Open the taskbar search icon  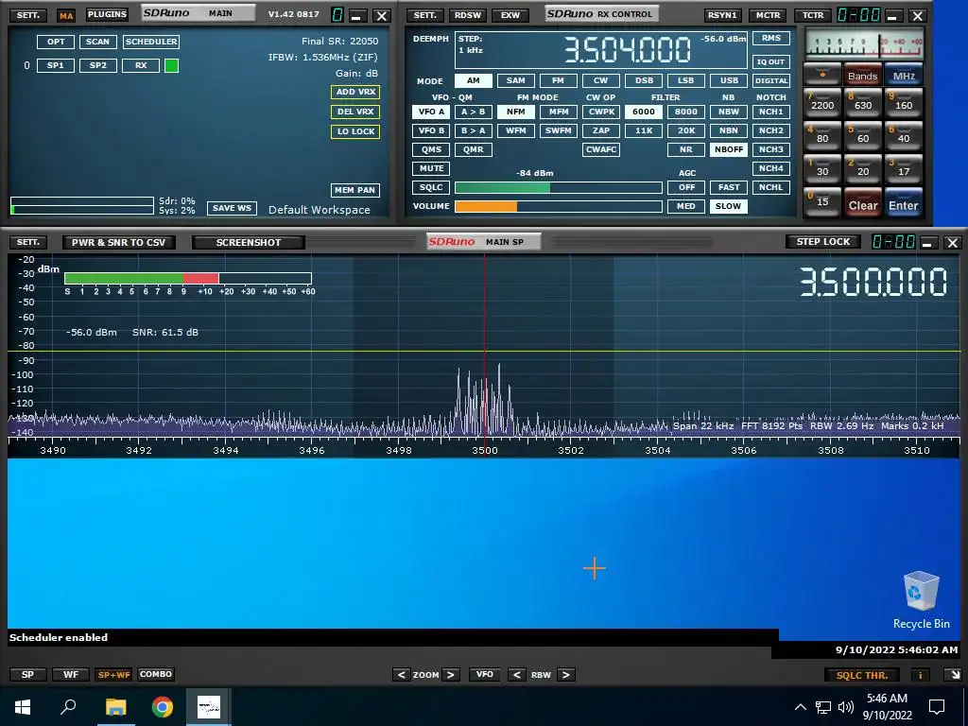tap(68, 707)
